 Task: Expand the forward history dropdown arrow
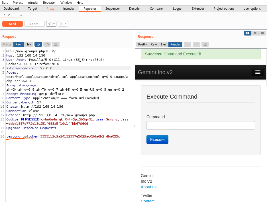point(66,24)
